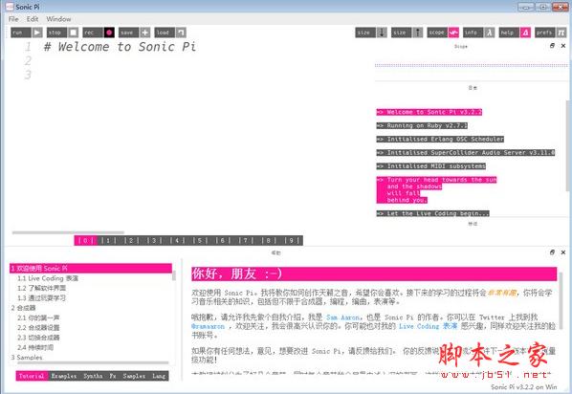Viewport: 572px width, 394px height.
Task: Open prefs via the pi icon
Action: click(561, 33)
